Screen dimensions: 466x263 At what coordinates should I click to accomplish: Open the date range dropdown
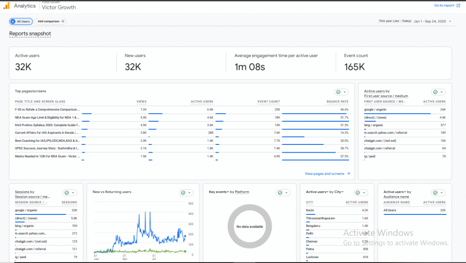point(450,21)
